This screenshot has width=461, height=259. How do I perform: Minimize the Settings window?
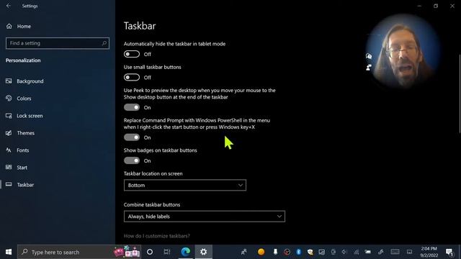coord(419,6)
